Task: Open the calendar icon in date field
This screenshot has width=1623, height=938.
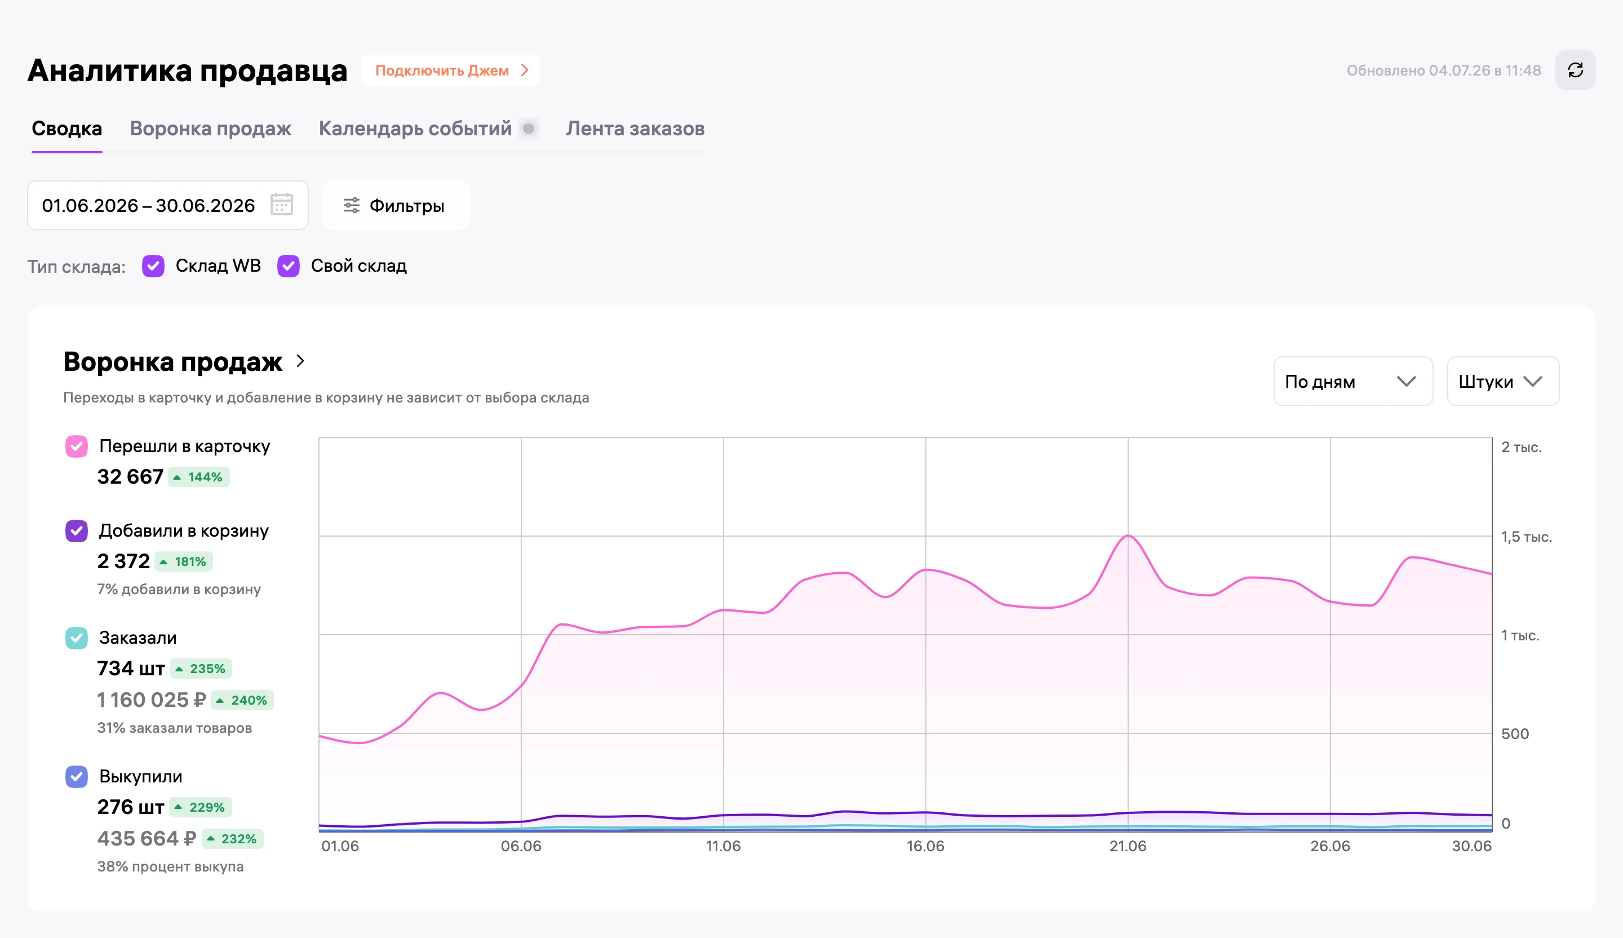Action: 281,205
